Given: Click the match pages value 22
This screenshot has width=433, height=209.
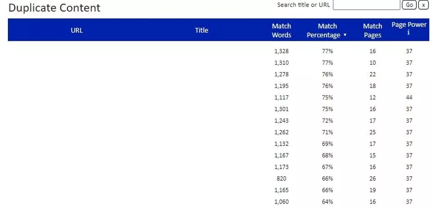Looking at the screenshot, I should pyautogui.click(x=372, y=74).
